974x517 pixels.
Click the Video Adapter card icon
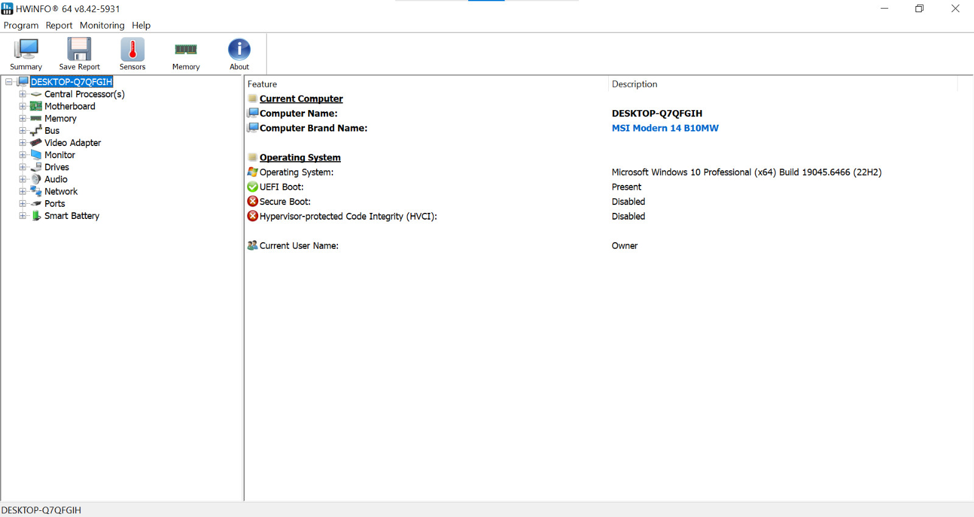(x=36, y=143)
